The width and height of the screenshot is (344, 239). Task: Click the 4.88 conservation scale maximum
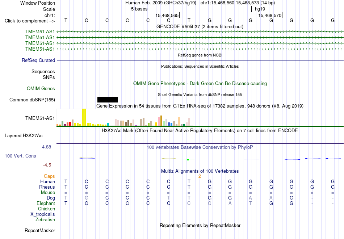point(46,147)
